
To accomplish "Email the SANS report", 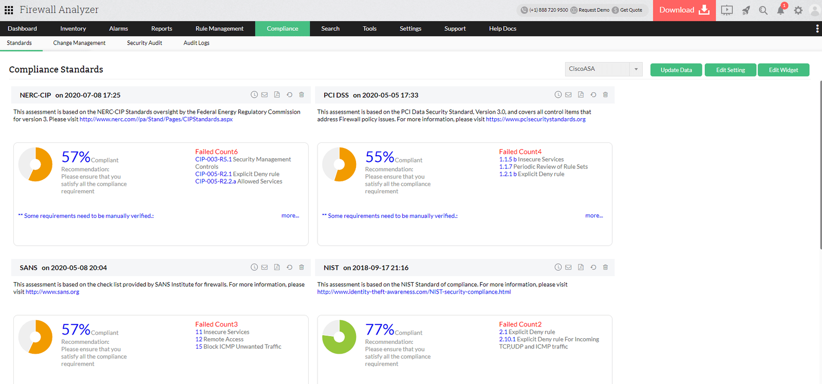I will point(265,267).
